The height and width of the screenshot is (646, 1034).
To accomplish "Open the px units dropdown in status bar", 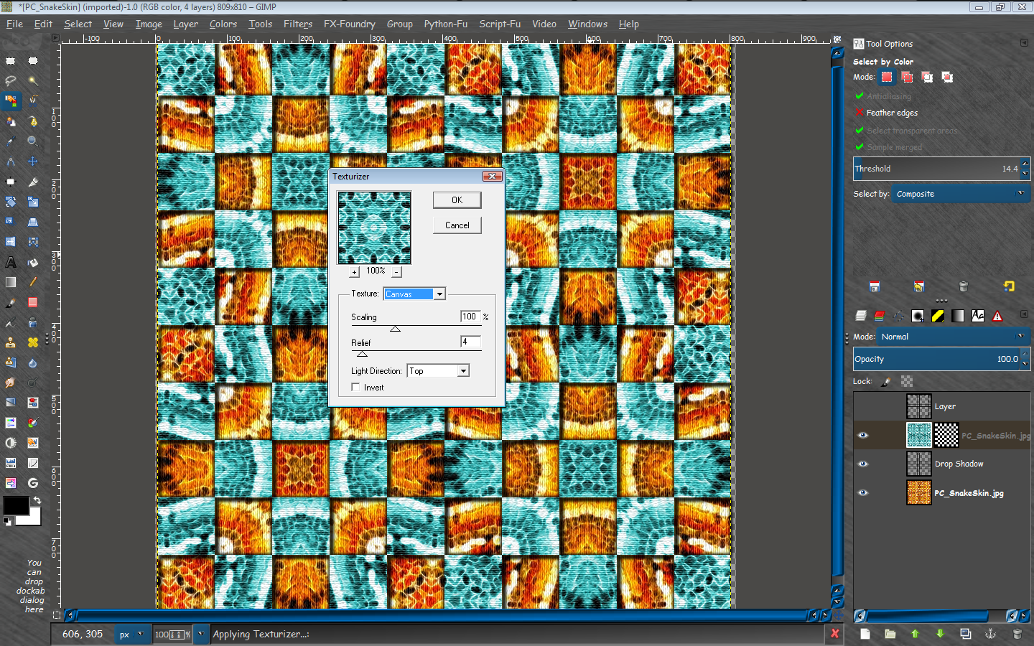I will pos(132,634).
